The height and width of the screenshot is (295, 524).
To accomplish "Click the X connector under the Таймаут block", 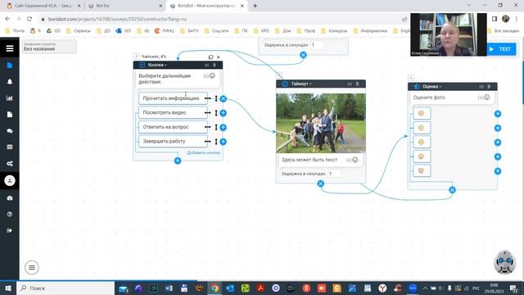I will pyautogui.click(x=320, y=184).
